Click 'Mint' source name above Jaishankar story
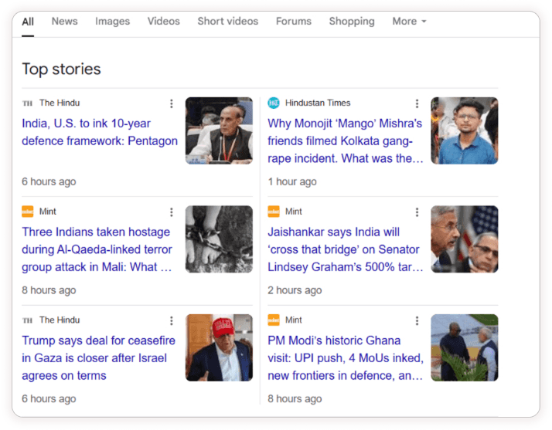The image size is (552, 430). [x=293, y=212]
